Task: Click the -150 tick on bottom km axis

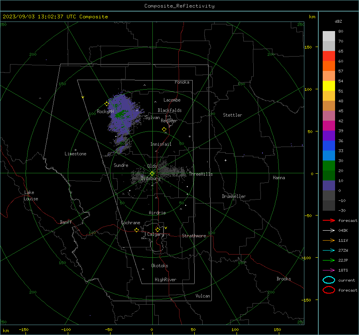Action: [x=24, y=330]
